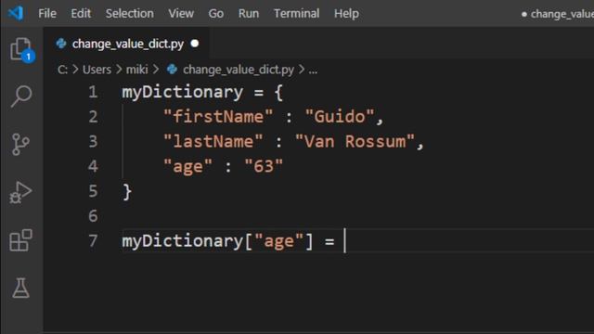Click the "63" value string
The image size is (594, 334).
click(264, 166)
